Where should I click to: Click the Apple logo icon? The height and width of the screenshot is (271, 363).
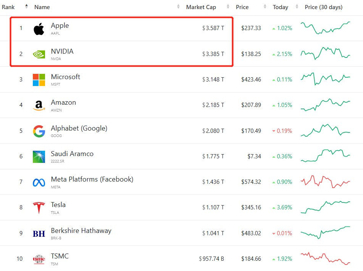[x=39, y=29]
